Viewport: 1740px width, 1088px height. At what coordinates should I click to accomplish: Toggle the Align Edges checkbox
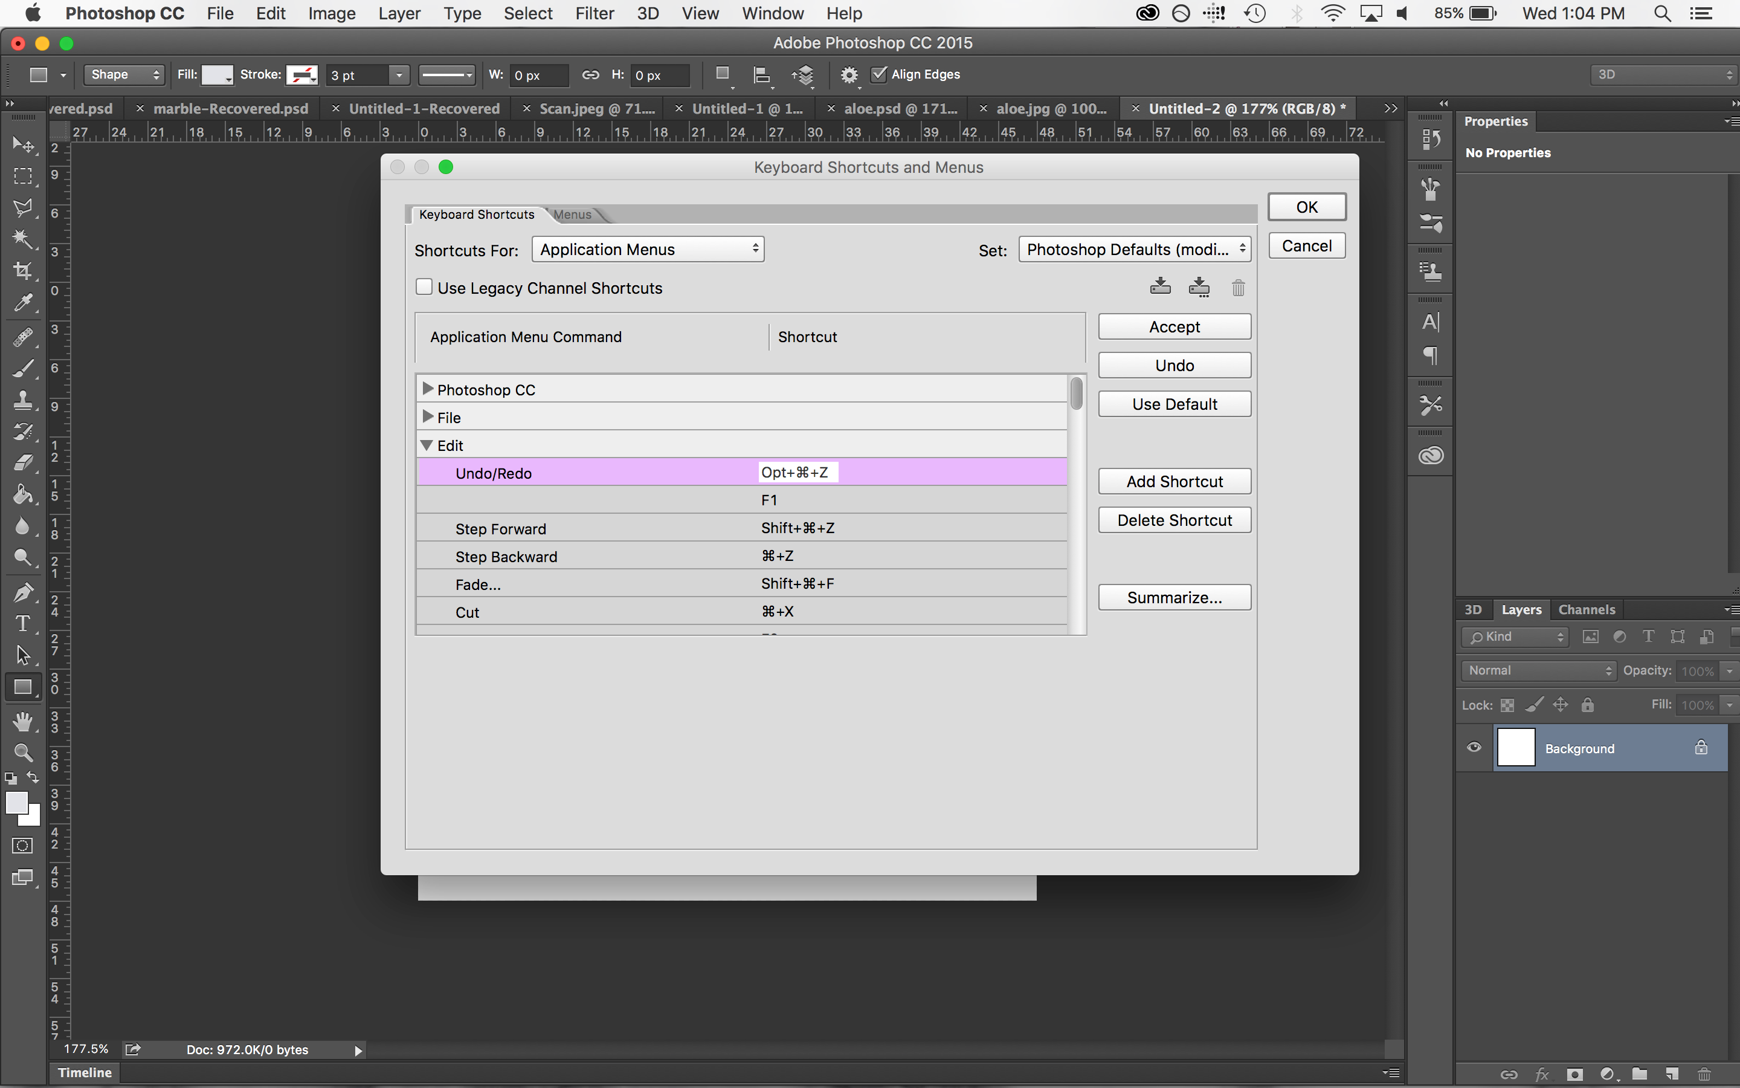coord(878,74)
